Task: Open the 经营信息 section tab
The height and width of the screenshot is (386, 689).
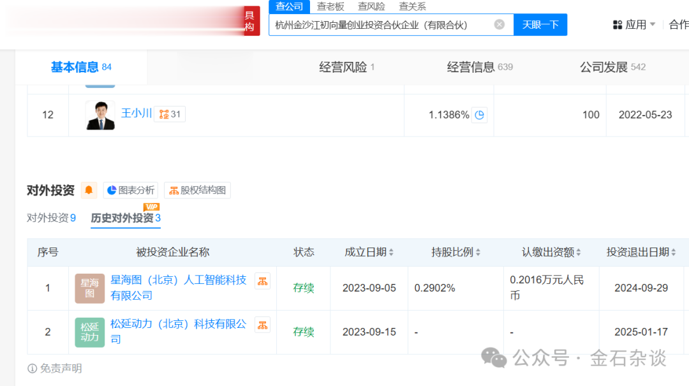Action: click(x=479, y=67)
